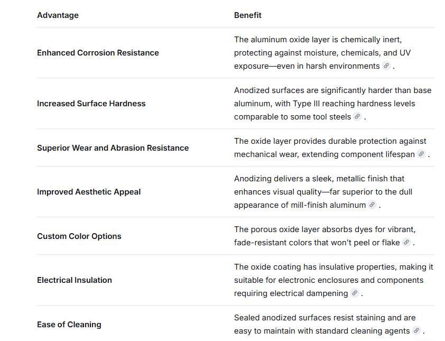
Task: Open citation link after standard cleaning agents
Action: [416, 330]
